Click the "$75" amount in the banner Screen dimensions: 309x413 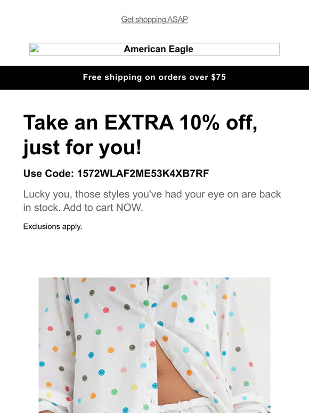coord(218,77)
